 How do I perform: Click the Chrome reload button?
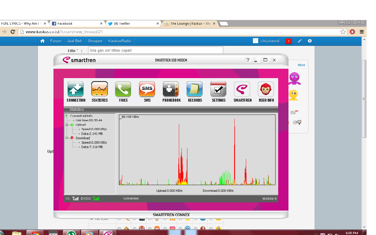(13, 32)
